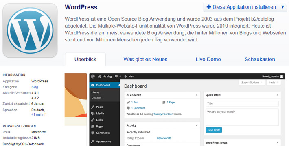Click the orange theme screenshot thumbnail

(76, 99)
